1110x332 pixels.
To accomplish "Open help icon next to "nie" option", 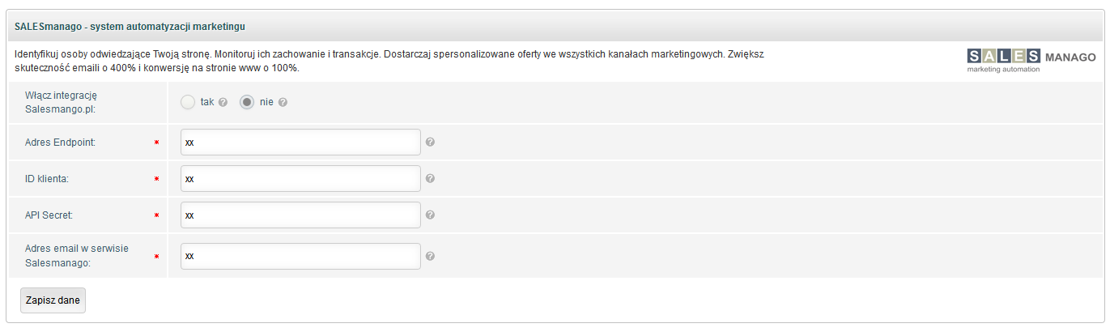I will coord(283,103).
